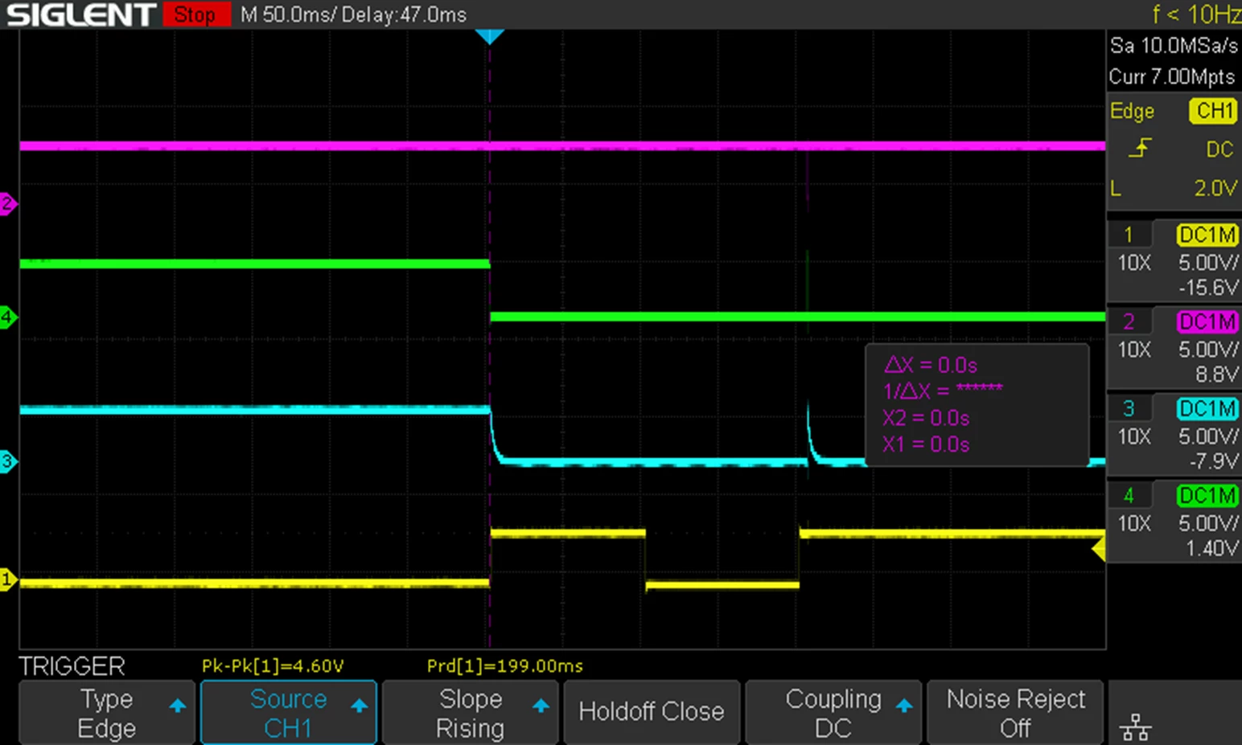Screen dimensions: 1242x745
Task: Click the timebase readout M 50.0ms
Action: coord(286,14)
